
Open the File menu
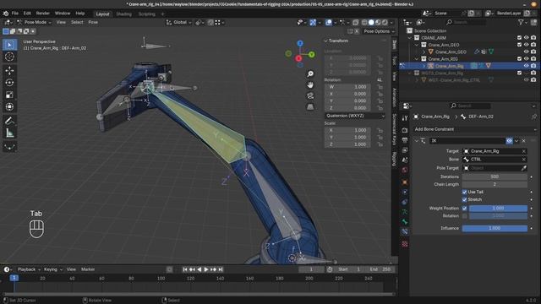click(x=15, y=14)
